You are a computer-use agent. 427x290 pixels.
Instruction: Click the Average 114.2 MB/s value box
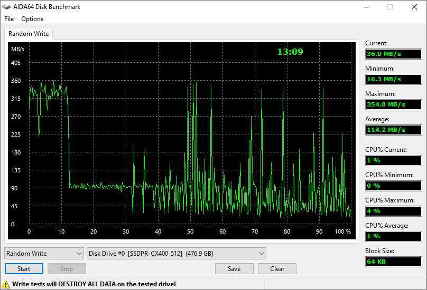click(x=393, y=130)
